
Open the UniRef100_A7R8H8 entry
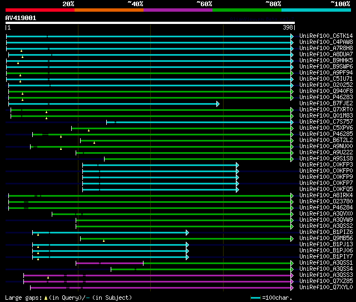(326, 48)
